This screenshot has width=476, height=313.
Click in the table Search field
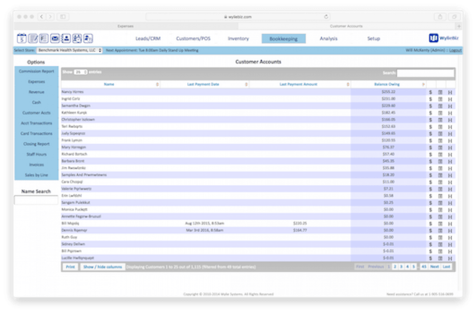(425, 73)
